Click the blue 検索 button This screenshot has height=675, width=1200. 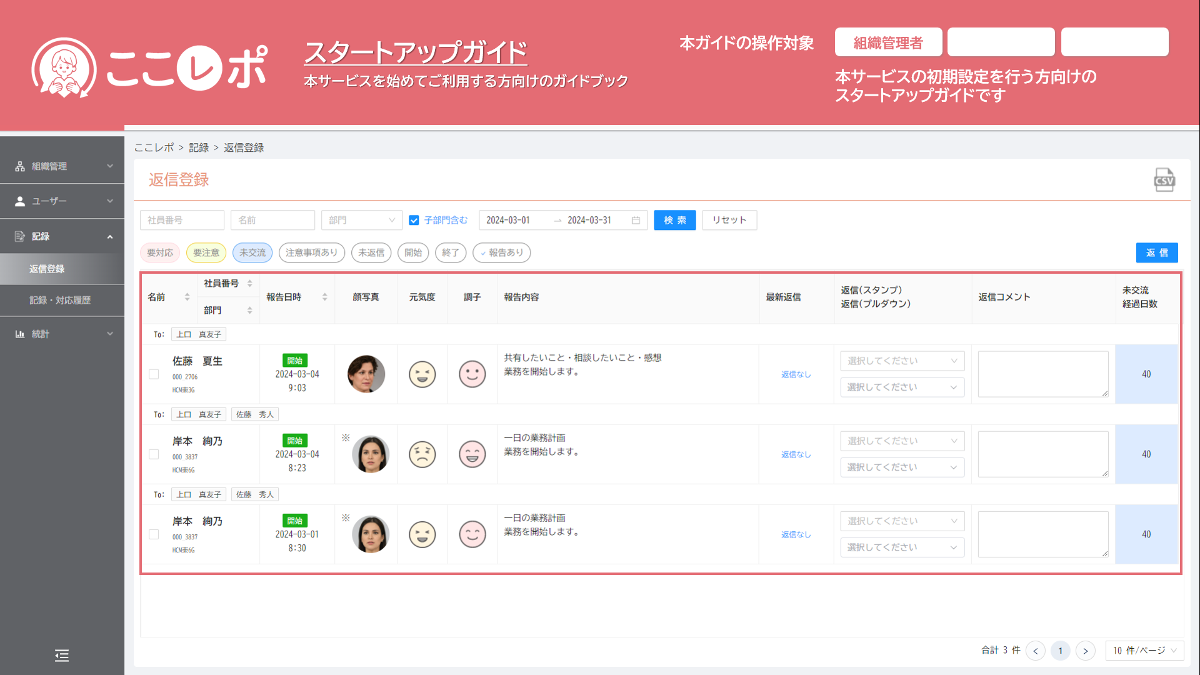point(674,220)
